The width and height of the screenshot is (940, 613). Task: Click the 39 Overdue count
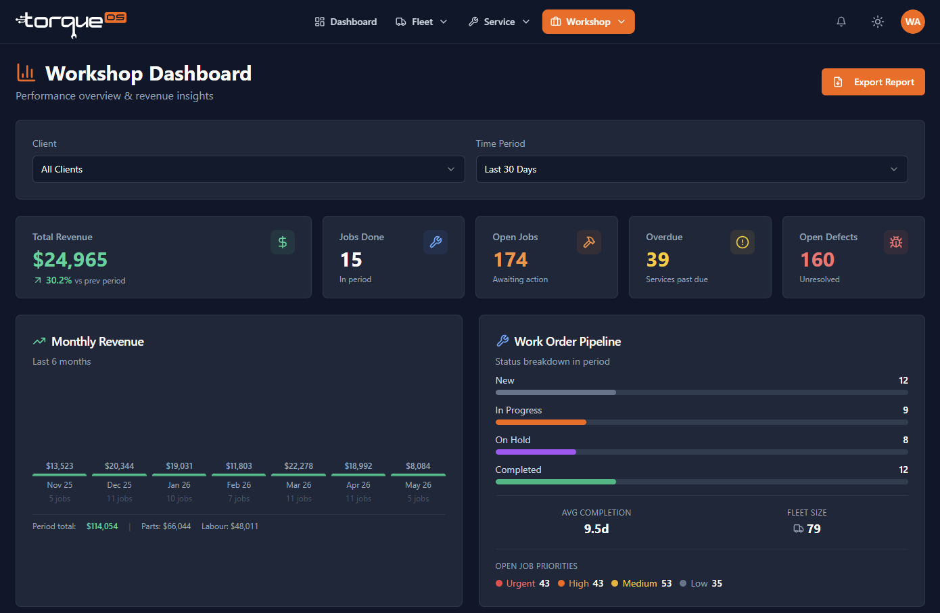click(657, 260)
